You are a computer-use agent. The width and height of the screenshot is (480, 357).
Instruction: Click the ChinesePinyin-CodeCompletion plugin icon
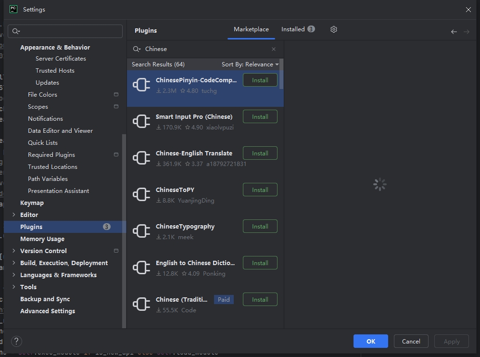point(141,85)
